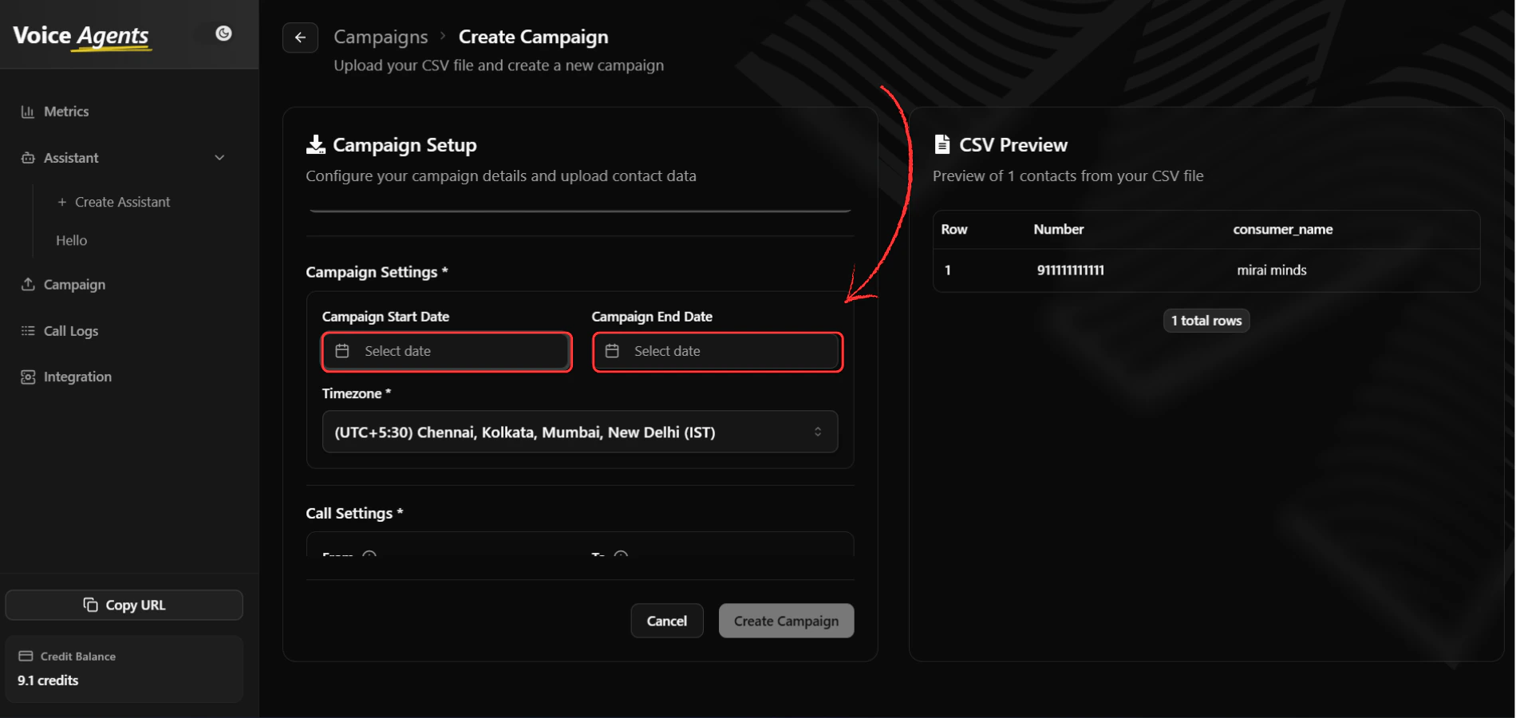The image size is (1516, 718).
Task: Open the Campaign section from the sidebar
Action: point(27,284)
